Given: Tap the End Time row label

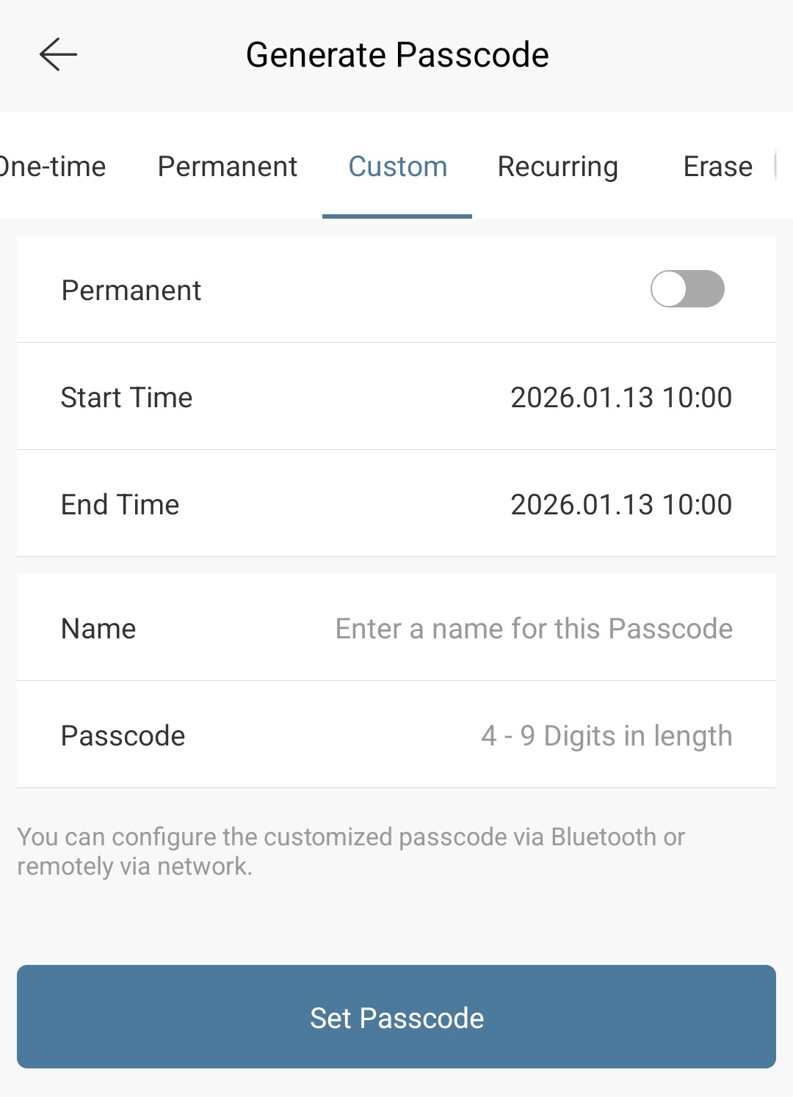Looking at the screenshot, I should [120, 504].
